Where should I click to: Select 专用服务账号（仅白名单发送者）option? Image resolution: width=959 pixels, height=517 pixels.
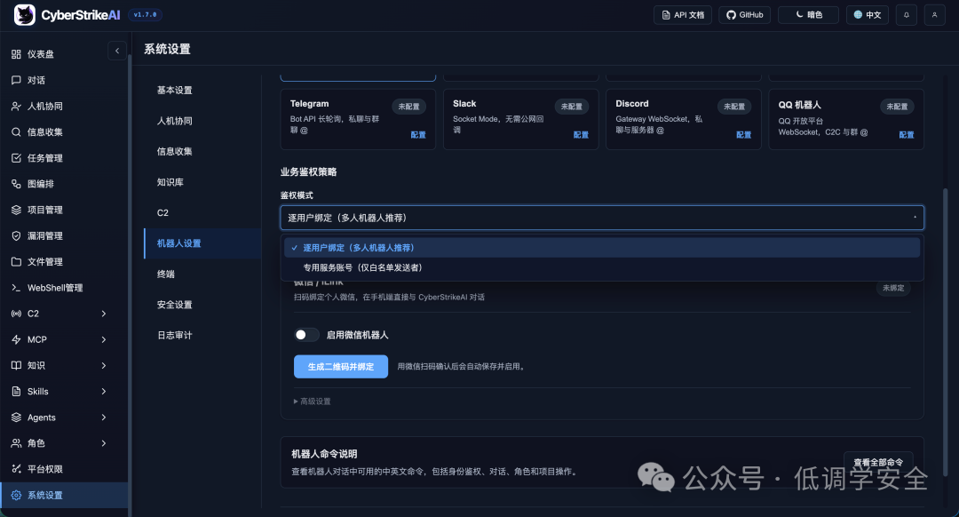602,267
